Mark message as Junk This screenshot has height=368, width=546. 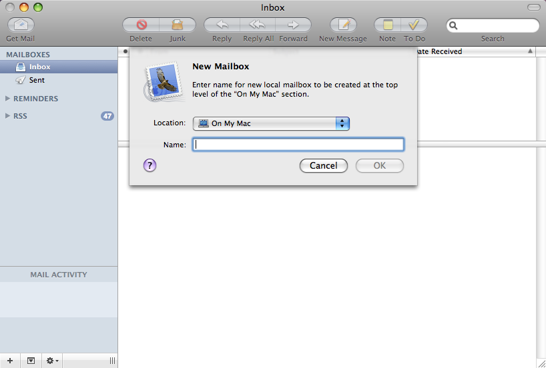[178, 25]
